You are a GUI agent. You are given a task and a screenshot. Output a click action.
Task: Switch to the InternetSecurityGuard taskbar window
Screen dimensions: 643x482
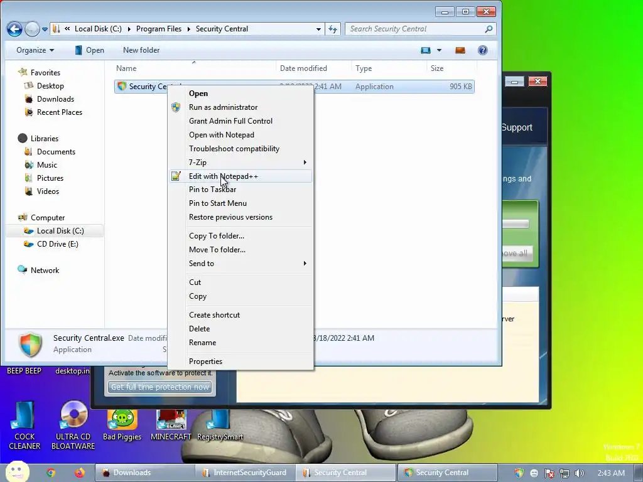click(246, 473)
